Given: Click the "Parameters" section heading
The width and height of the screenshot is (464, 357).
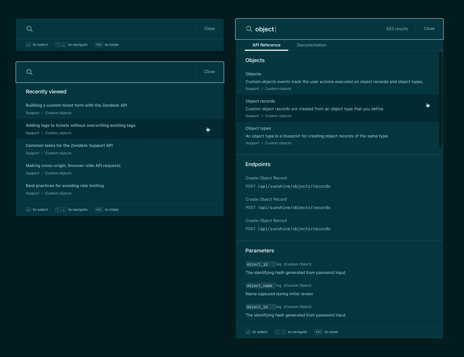Looking at the screenshot, I should (260, 251).
